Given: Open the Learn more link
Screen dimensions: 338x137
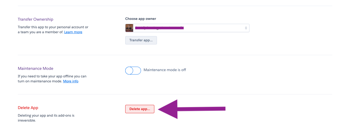Looking at the screenshot, I should pyautogui.click(x=73, y=32).
